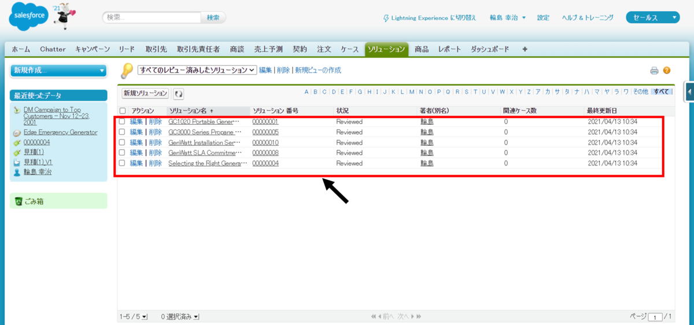This screenshot has width=694, height=325.
Task: Click the product icon beside Edge Emergency Generator
Action: click(17, 133)
